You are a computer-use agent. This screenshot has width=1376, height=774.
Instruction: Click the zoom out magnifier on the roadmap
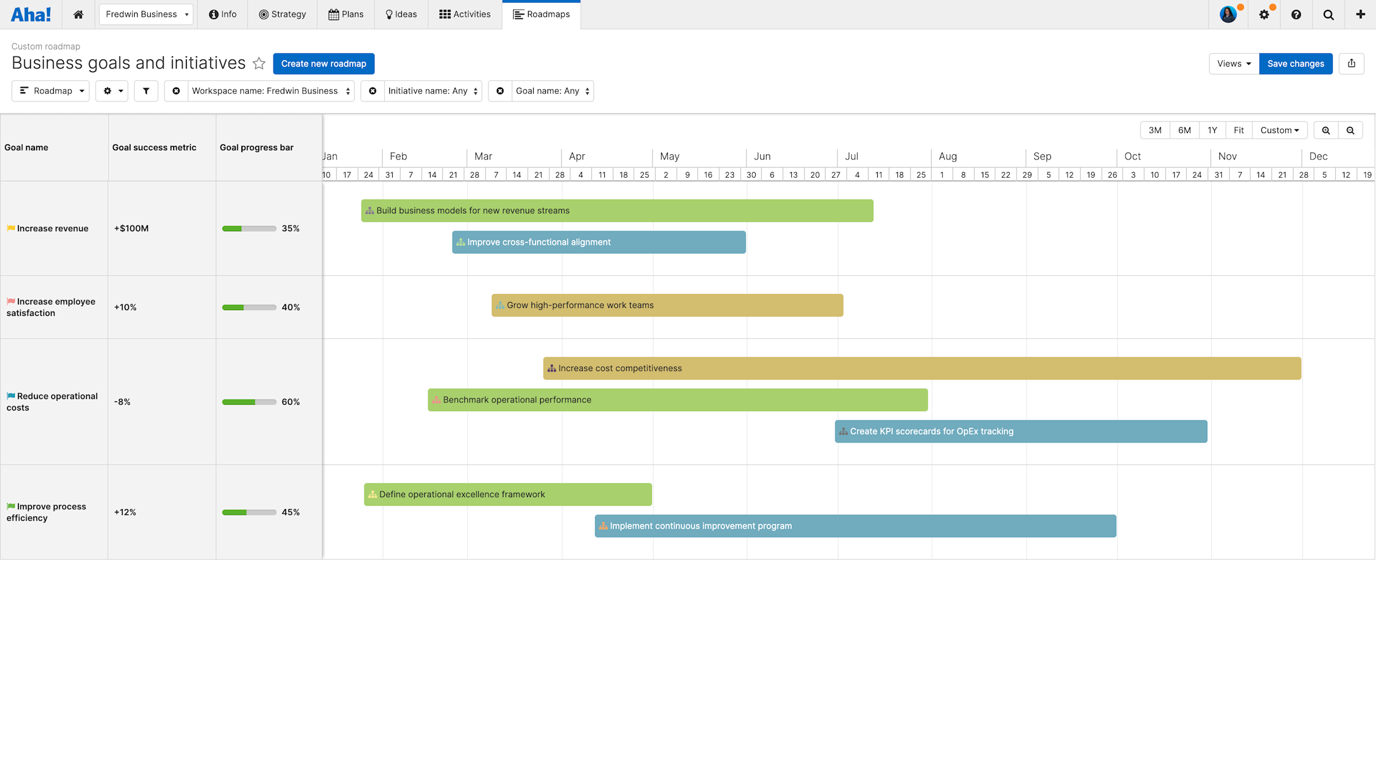pyautogui.click(x=1351, y=130)
